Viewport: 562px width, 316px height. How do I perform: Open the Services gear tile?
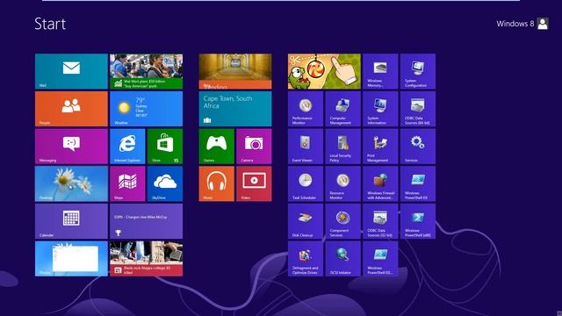(418, 147)
